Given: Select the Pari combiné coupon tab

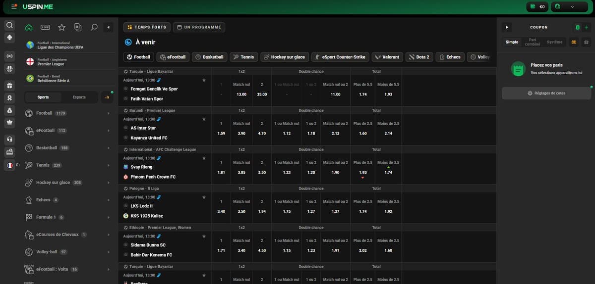Looking at the screenshot, I should tap(533, 42).
